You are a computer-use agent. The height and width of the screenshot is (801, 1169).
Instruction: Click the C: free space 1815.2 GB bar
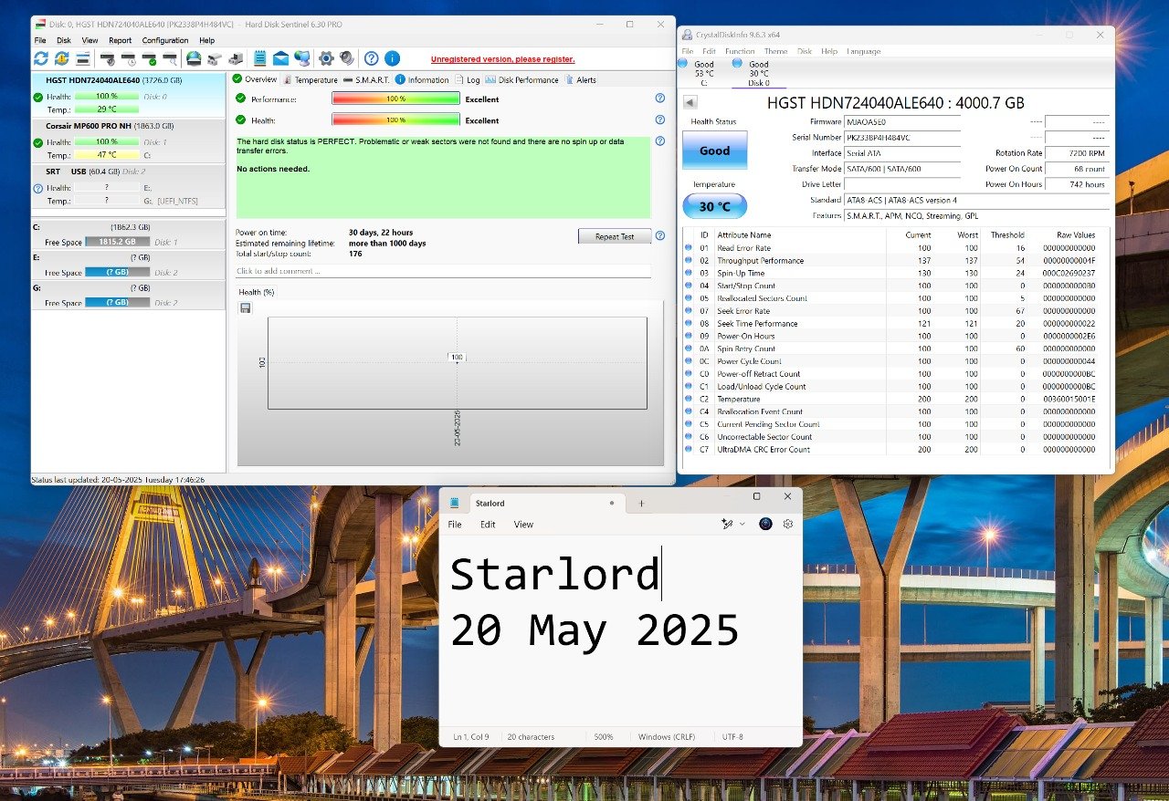click(117, 242)
